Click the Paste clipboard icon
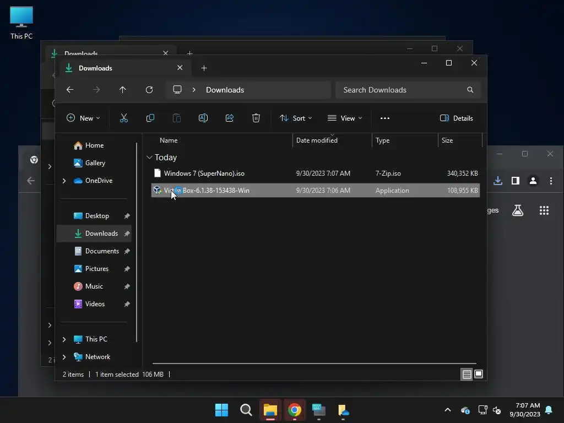The height and width of the screenshot is (423, 564). [x=177, y=118]
